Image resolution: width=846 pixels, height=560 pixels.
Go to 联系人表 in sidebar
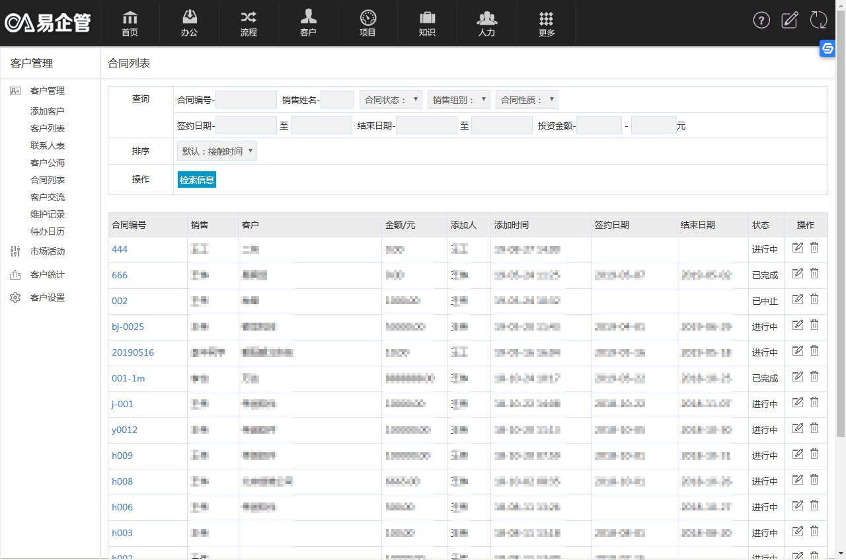(48, 145)
